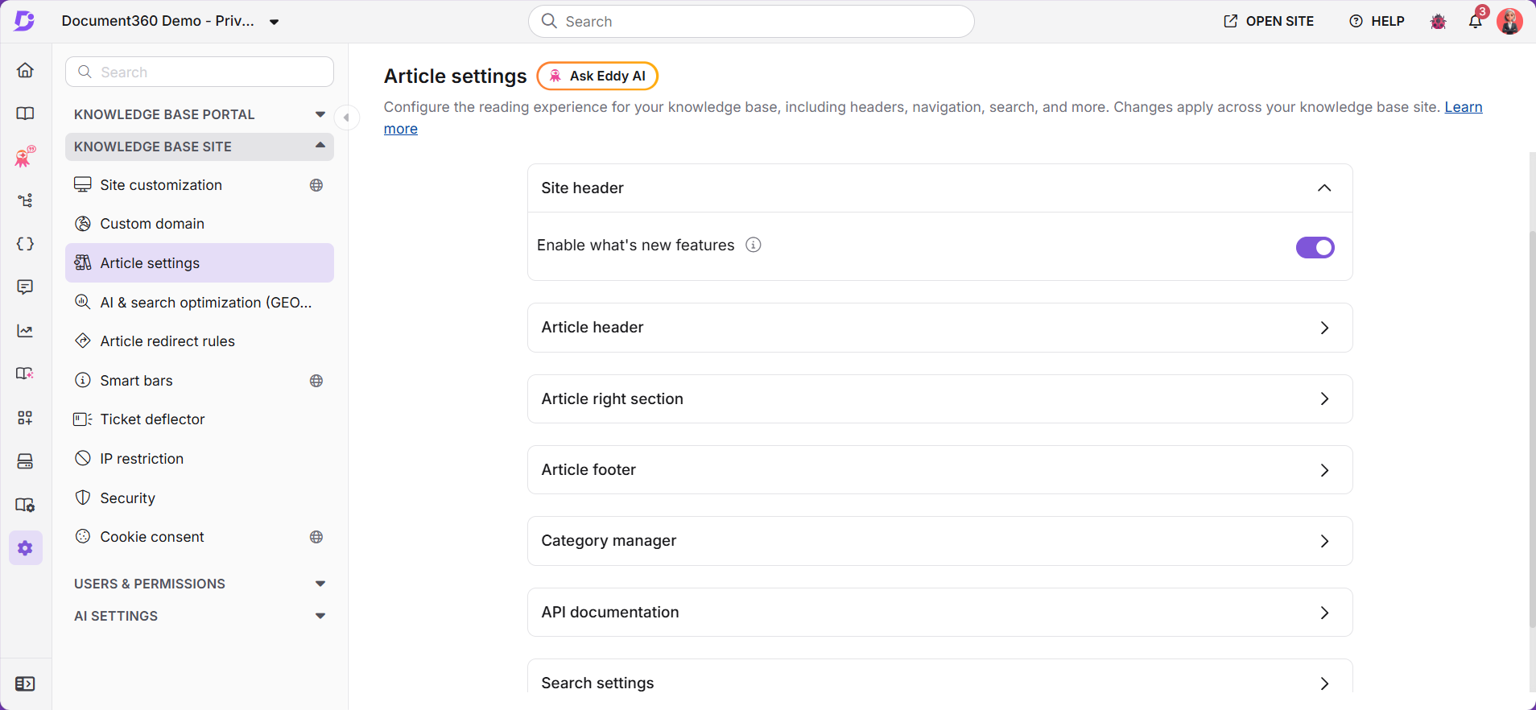Open the workflow tree icon in left rail
This screenshot has width=1536, height=710.
pyautogui.click(x=25, y=200)
